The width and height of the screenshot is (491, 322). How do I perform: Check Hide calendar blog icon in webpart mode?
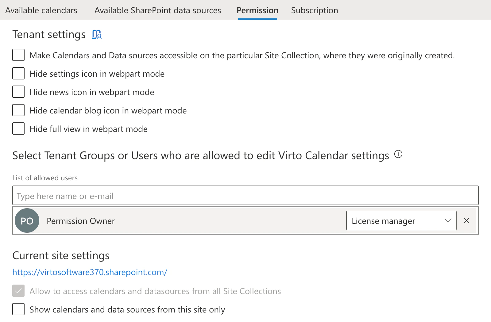(x=18, y=110)
